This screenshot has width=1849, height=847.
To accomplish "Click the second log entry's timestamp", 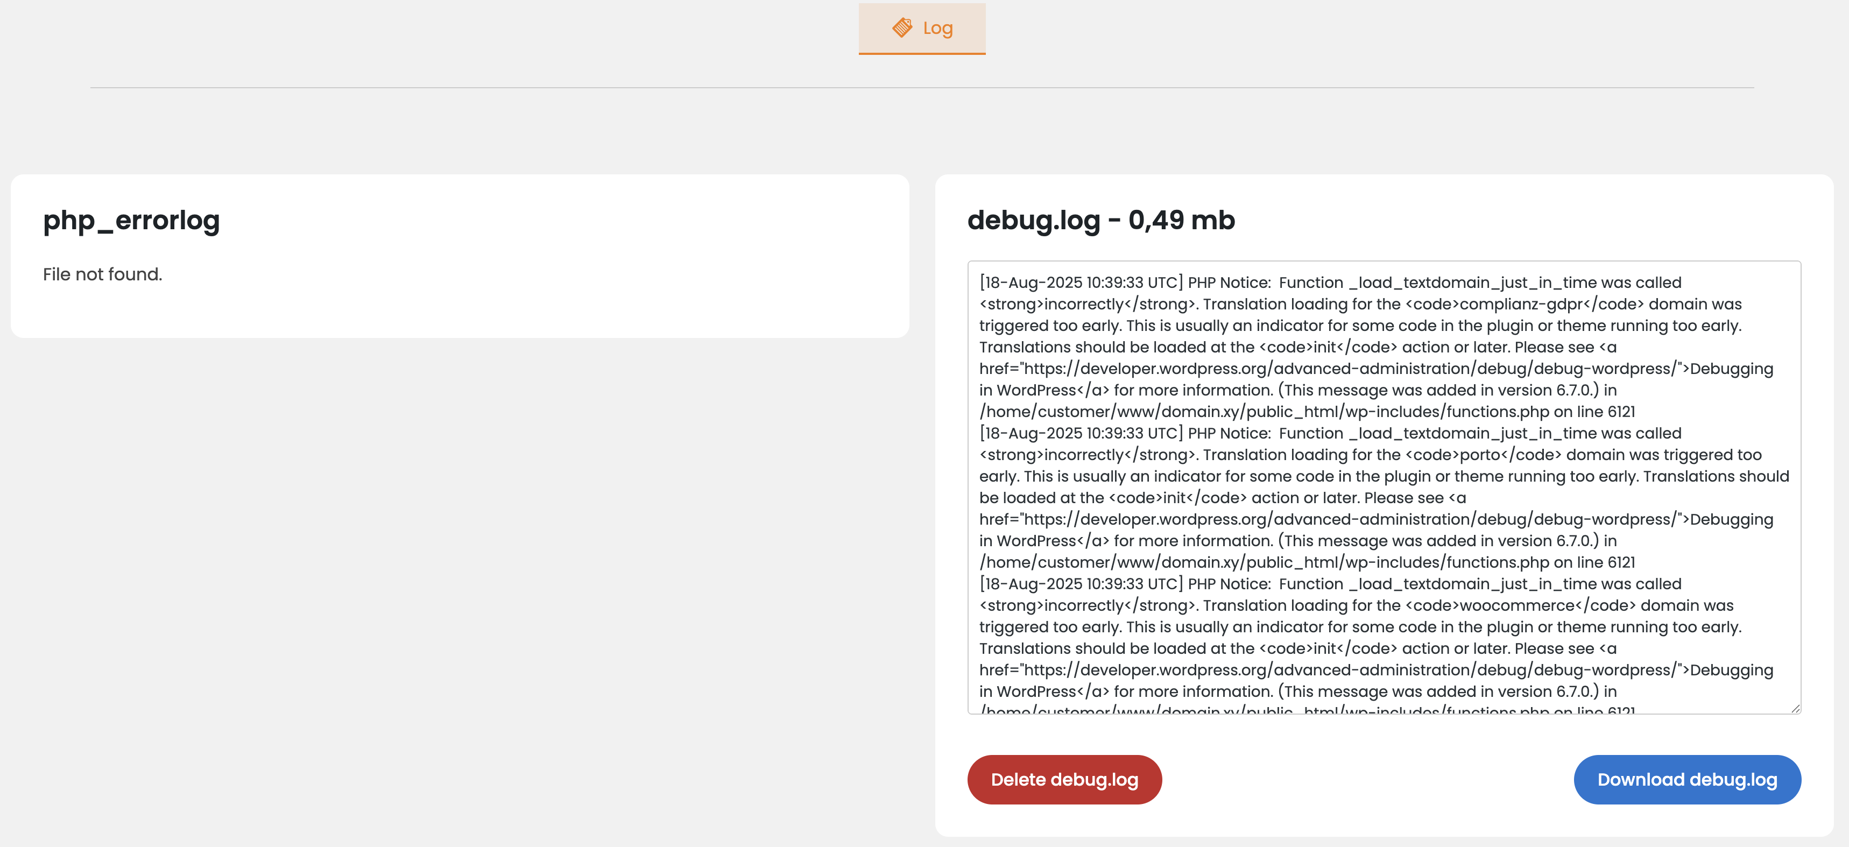I will 1080,434.
